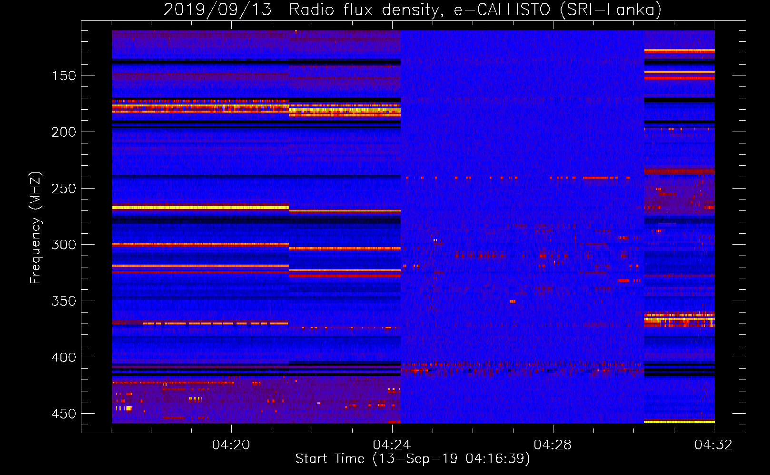Click the 150 frequency tick label
The width and height of the screenshot is (770, 475).
coord(64,76)
